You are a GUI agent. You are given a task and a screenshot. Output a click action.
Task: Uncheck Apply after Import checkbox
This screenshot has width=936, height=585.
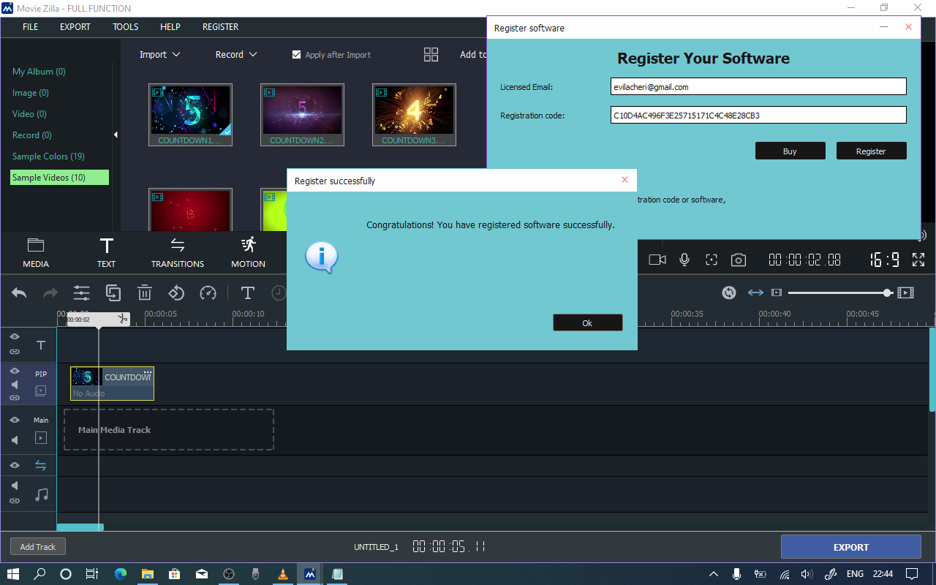pyautogui.click(x=296, y=55)
